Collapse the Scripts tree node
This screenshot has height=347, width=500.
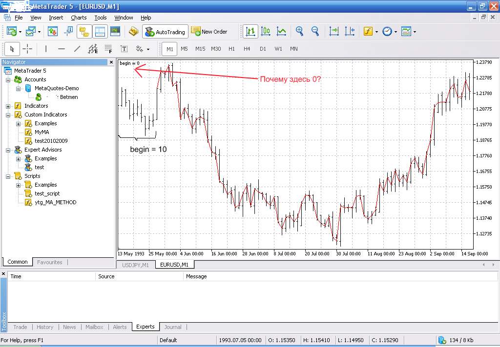pyautogui.click(x=8, y=176)
